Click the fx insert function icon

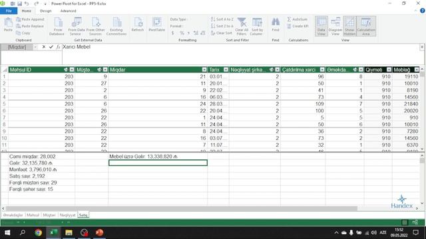coord(58,47)
